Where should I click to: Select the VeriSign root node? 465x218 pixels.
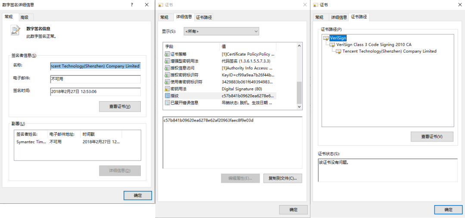[338, 38]
